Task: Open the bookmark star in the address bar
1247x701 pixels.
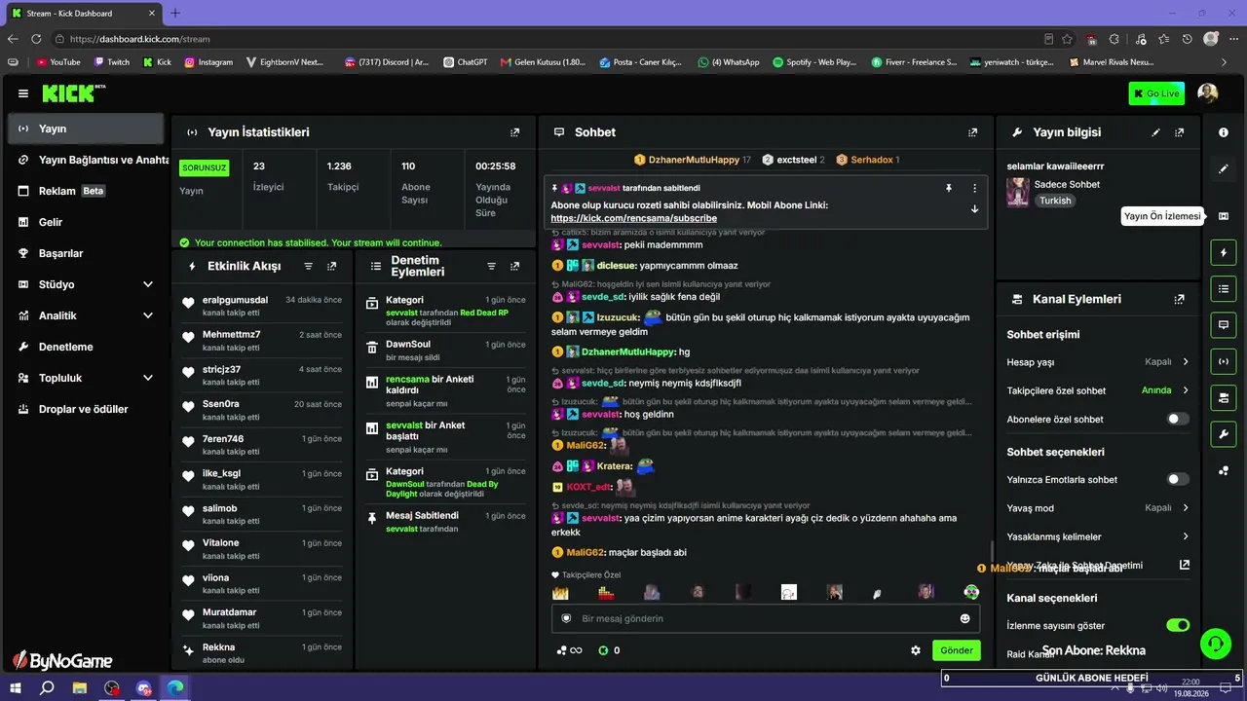Action: tap(1068, 39)
